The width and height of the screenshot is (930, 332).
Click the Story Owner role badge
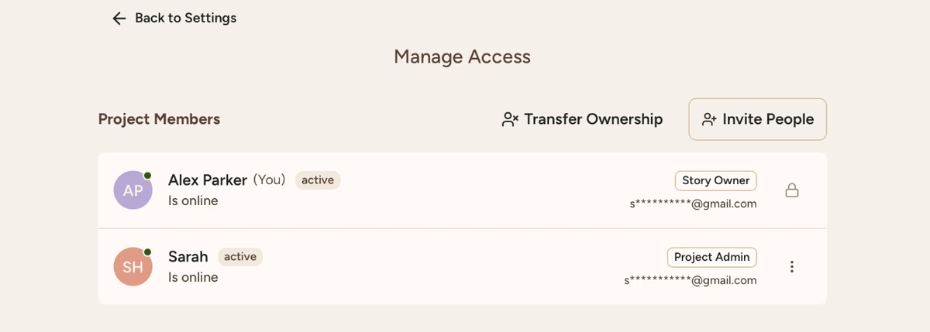click(715, 180)
